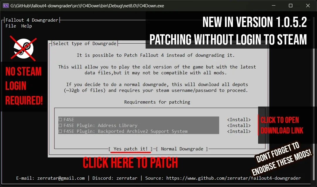Screen dimensions: 317x187
Task: Open the Help menu
Action: [x=26, y=26]
